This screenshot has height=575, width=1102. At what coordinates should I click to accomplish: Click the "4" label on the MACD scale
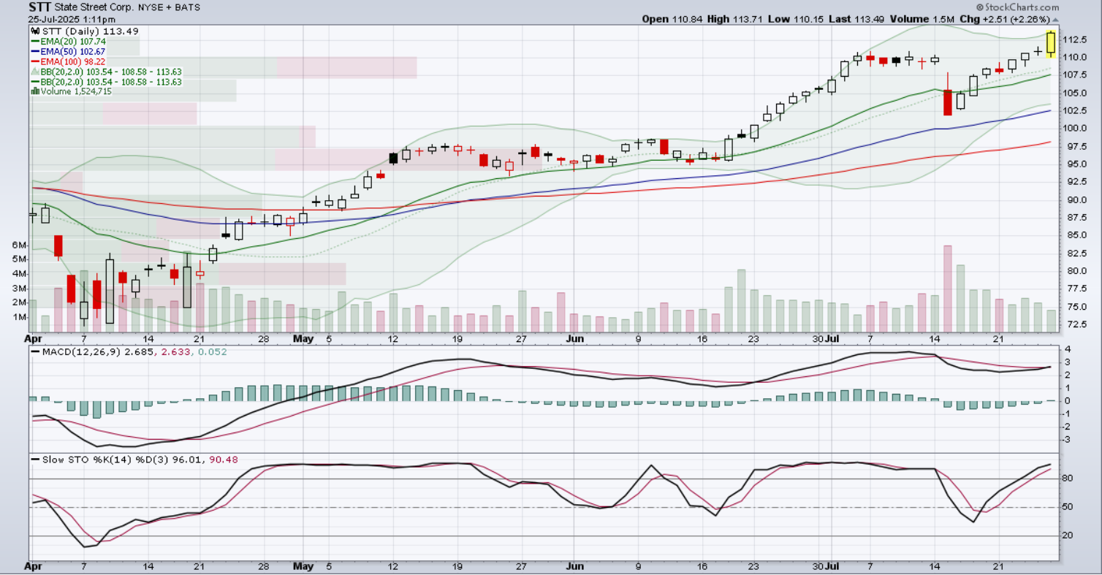pos(1068,349)
